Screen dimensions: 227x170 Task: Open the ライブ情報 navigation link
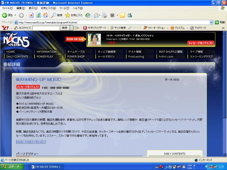tap(196, 52)
